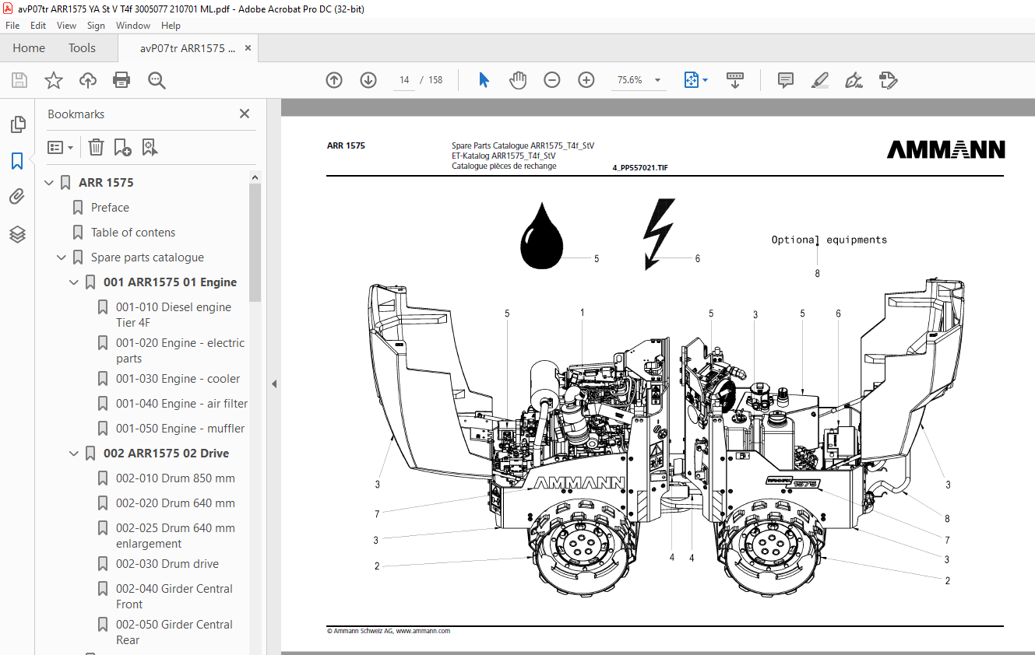The width and height of the screenshot is (1035, 655).
Task: Open the Window menu
Action: 133,26
